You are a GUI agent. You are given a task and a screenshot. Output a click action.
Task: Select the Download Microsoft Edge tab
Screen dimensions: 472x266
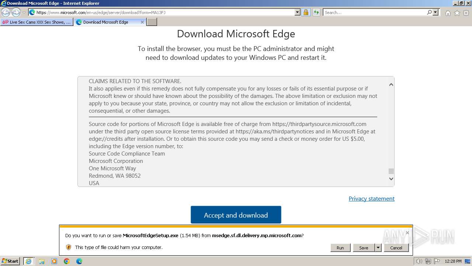point(105,22)
